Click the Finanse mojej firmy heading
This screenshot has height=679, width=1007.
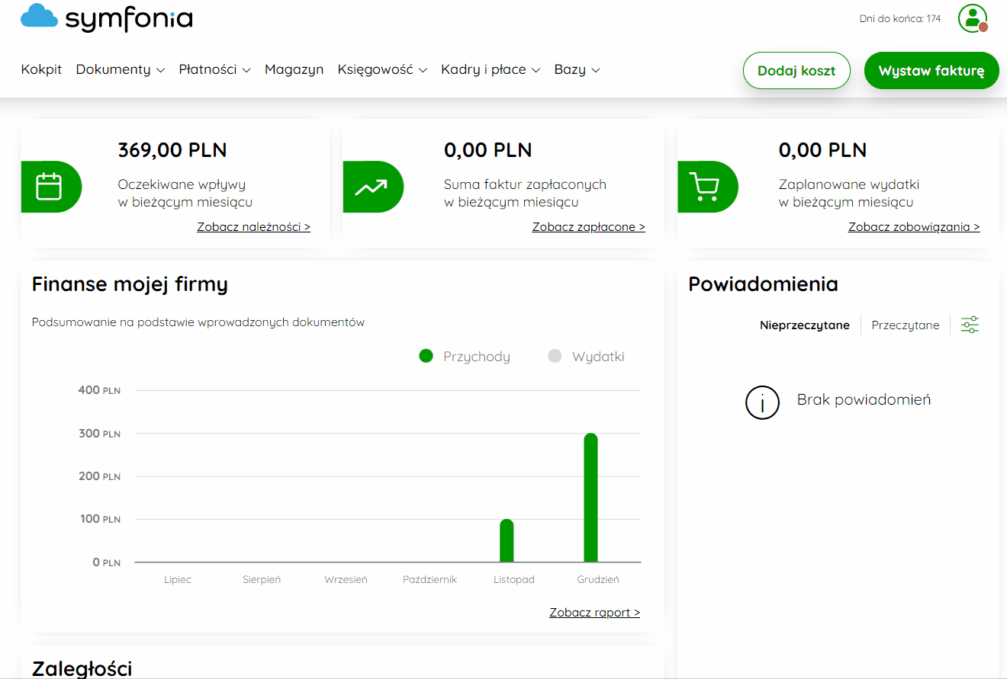[x=130, y=284]
